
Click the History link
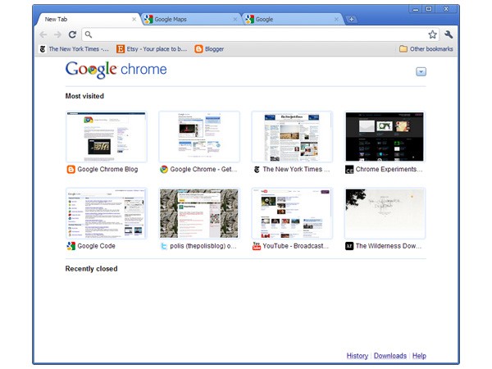click(x=357, y=356)
